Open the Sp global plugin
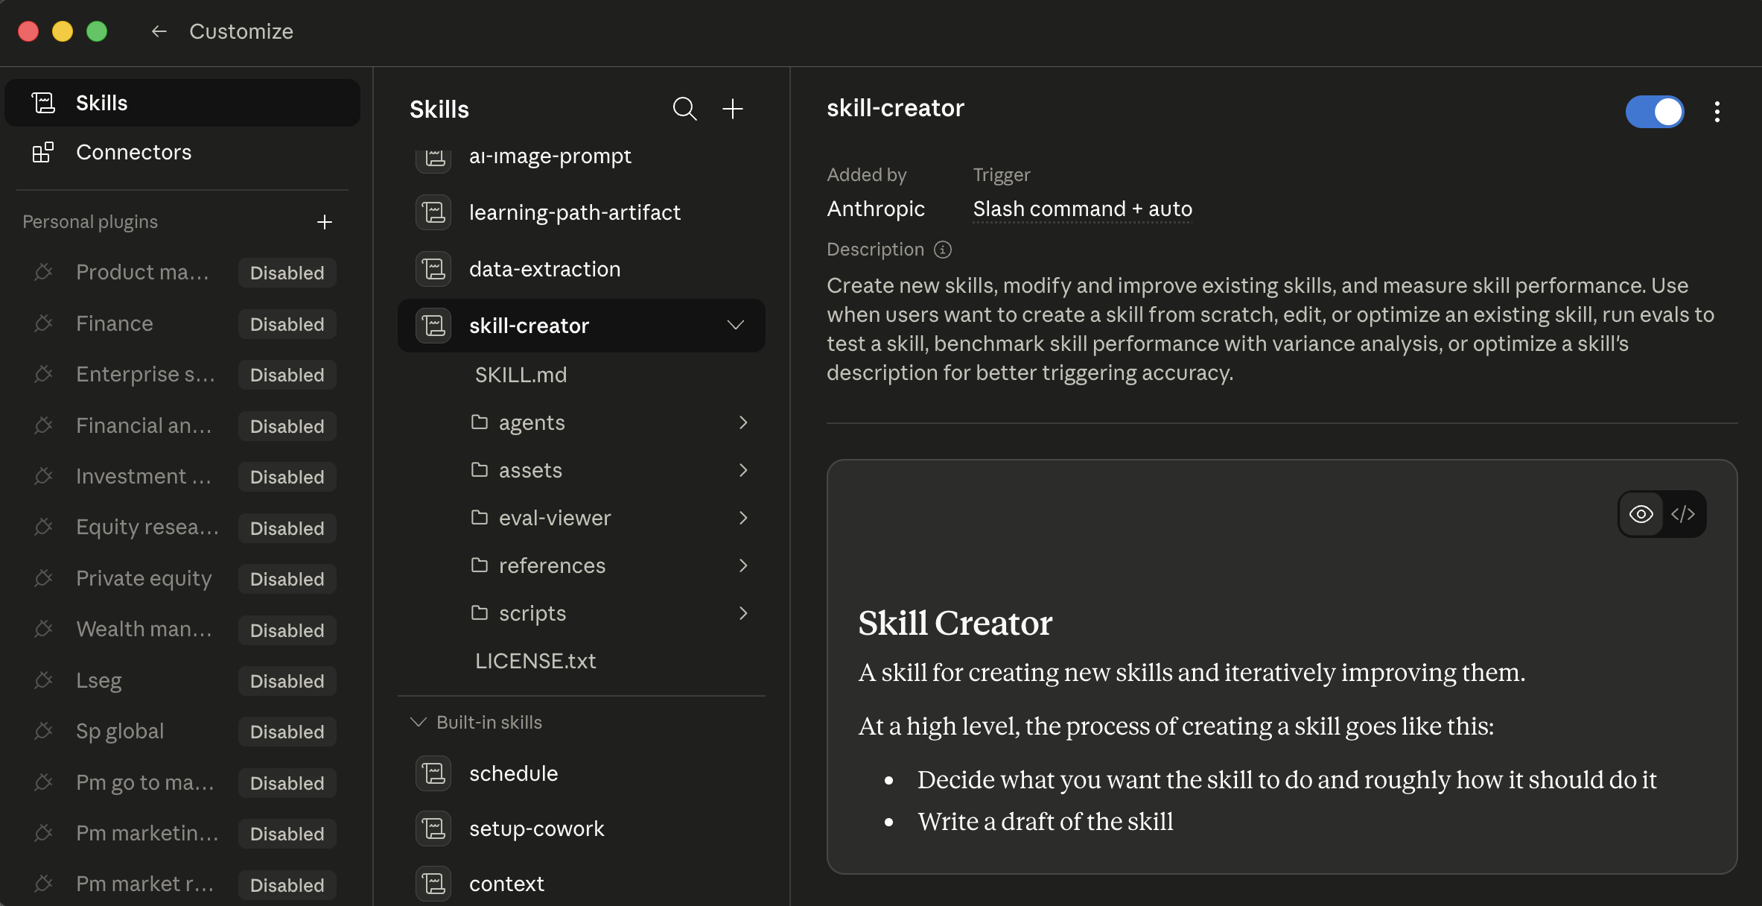This screenshot has height=906, width=1762. pyautogui.click(x=120, y=731)
